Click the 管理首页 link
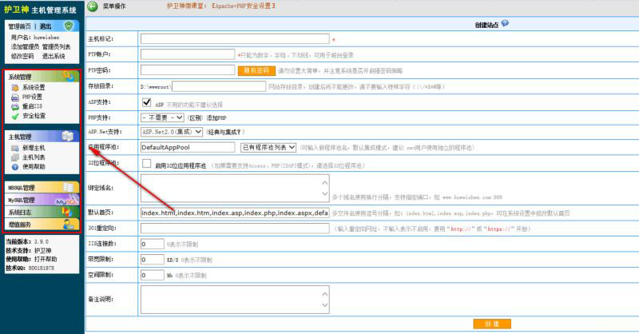The image size is (639, 334). tap(19, 26)
